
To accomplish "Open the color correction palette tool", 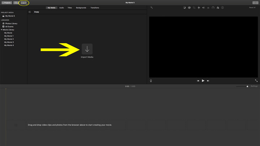I will 189,8.
